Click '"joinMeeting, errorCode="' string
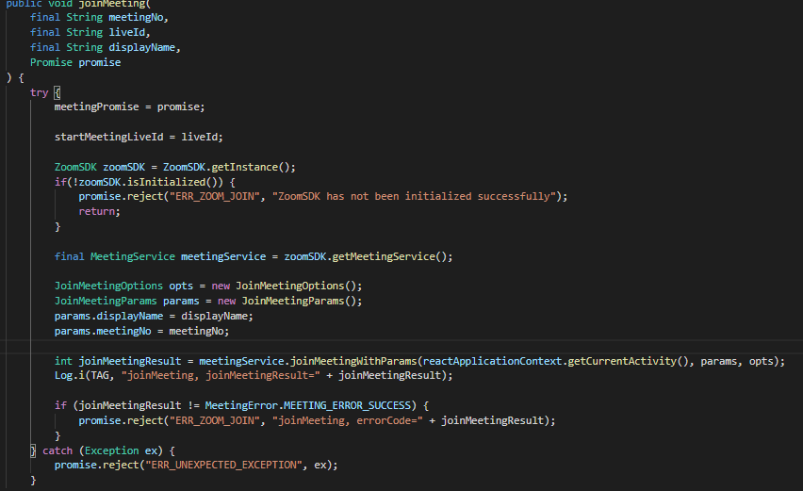 [347, 421]
